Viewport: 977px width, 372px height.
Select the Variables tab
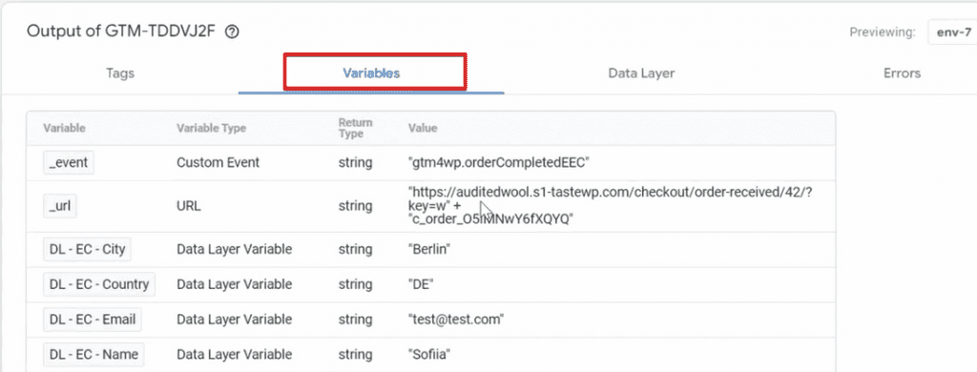coord(371,73)
